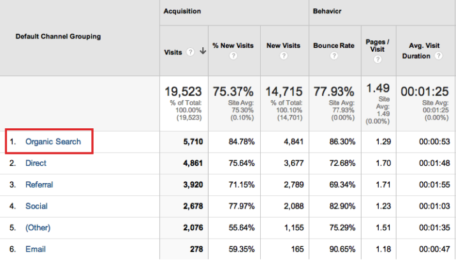Viewport: 456px width, 261px height.
Task: Click the Visits descending sort arrow
Action: [203, 51]
